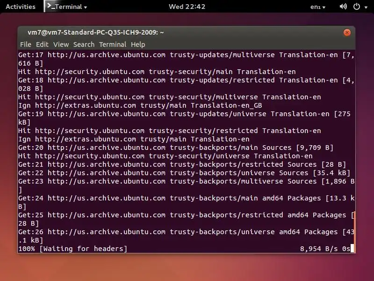Click the Get:21 trusty-backports/restricted Sources line

tap(182, 164)
